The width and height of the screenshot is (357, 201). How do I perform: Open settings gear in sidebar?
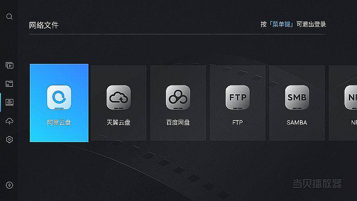coord(9,139)
